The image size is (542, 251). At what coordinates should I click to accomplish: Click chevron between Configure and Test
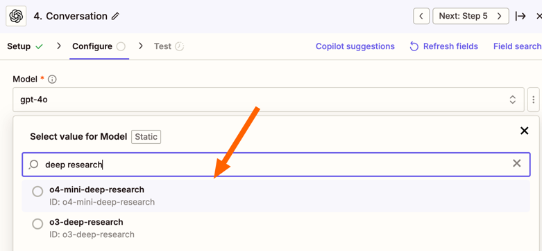click(140, 46)
